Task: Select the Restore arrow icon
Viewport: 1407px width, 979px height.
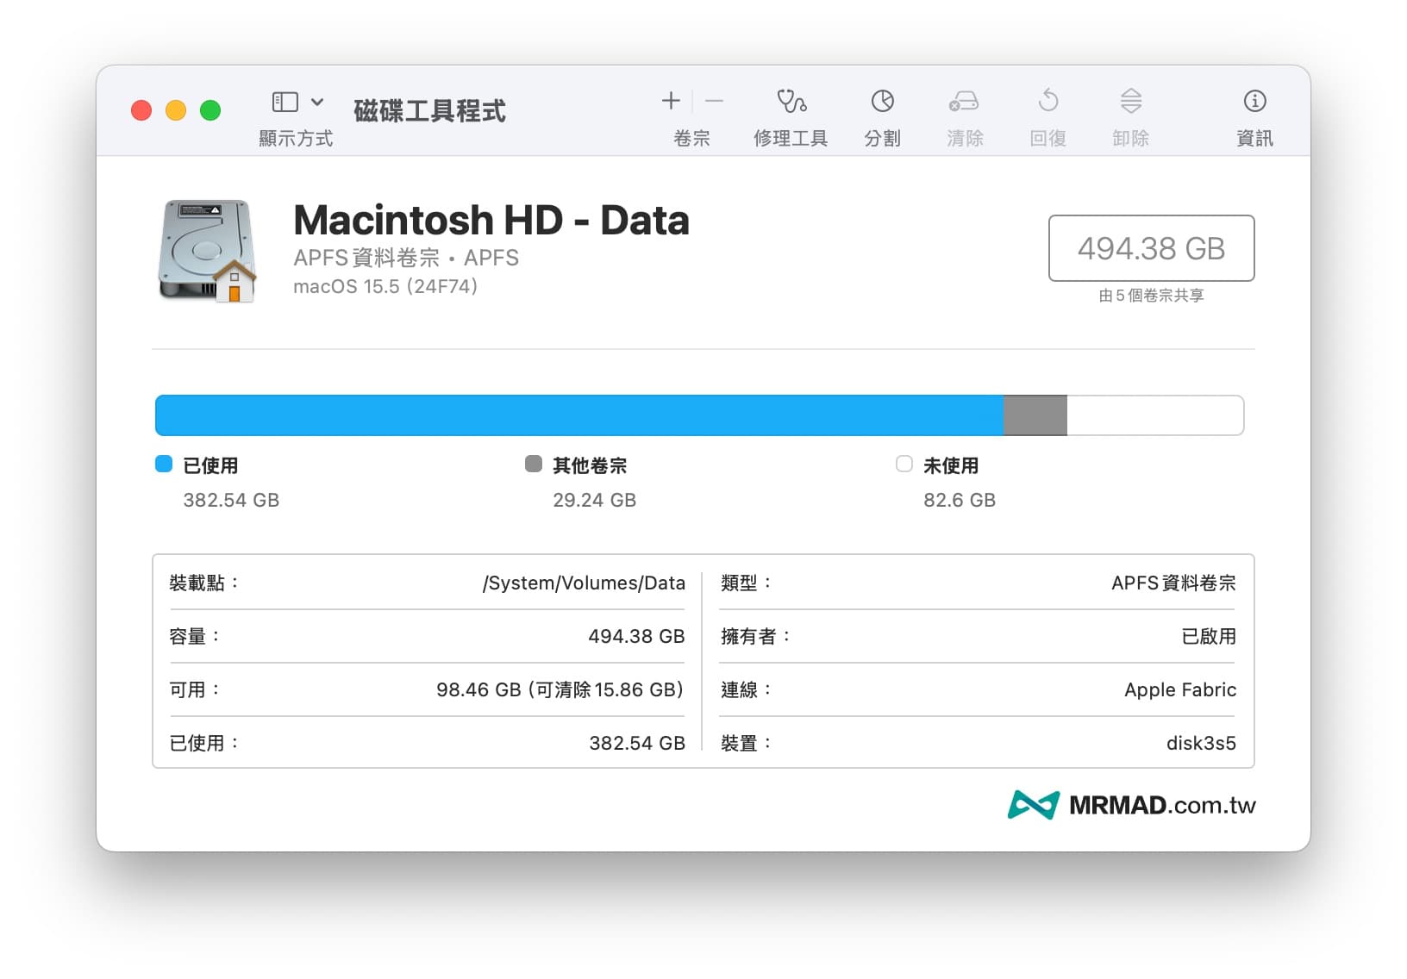Action: coord(1047,102)
